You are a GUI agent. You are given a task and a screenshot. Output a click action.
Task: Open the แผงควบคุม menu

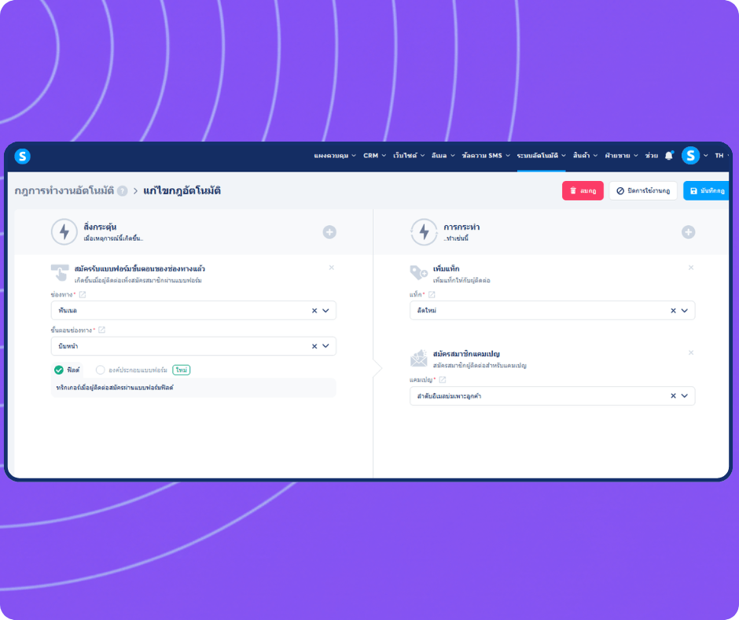335,156
